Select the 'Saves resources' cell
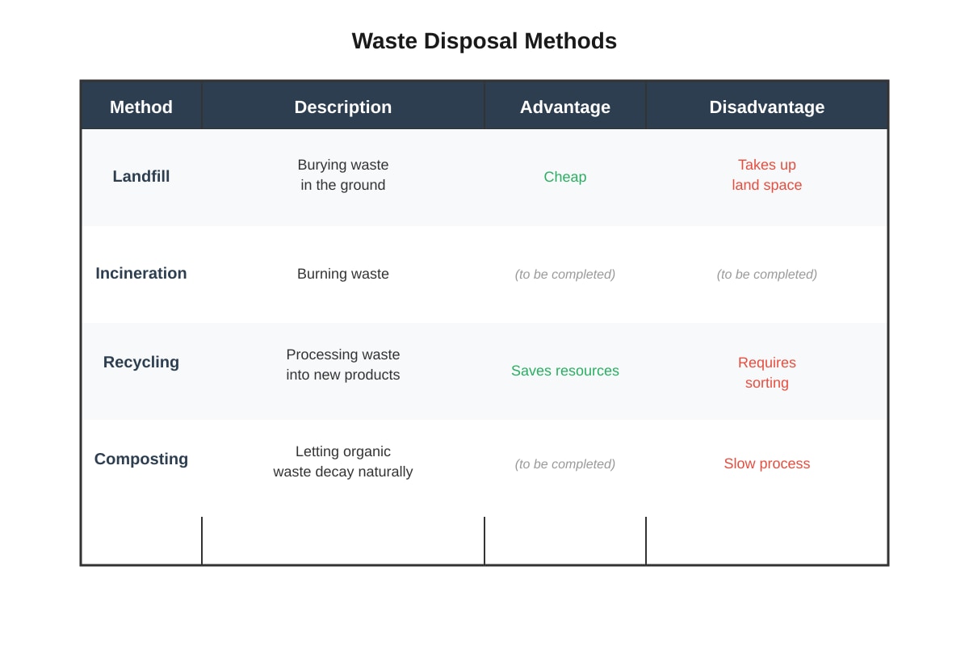This screenshot has height=646, width=969. tap(565, 371)
